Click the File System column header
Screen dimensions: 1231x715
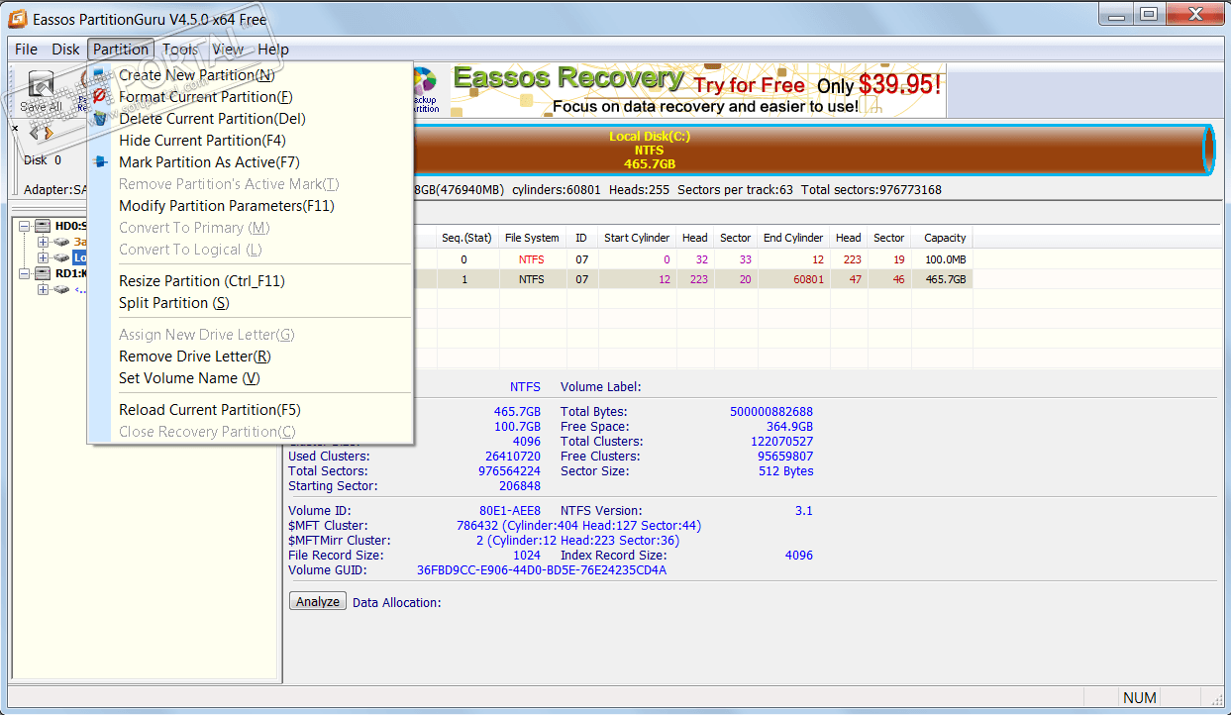(x=532, y=238)
